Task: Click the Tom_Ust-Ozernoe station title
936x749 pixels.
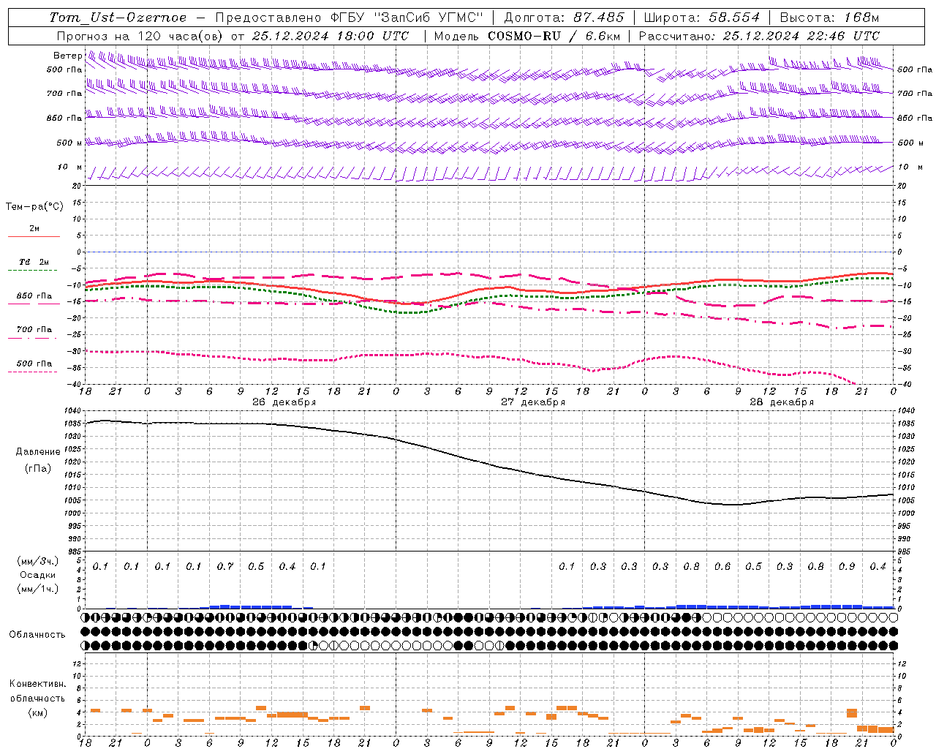Action: pyautogui.click(x=118, y=18)
